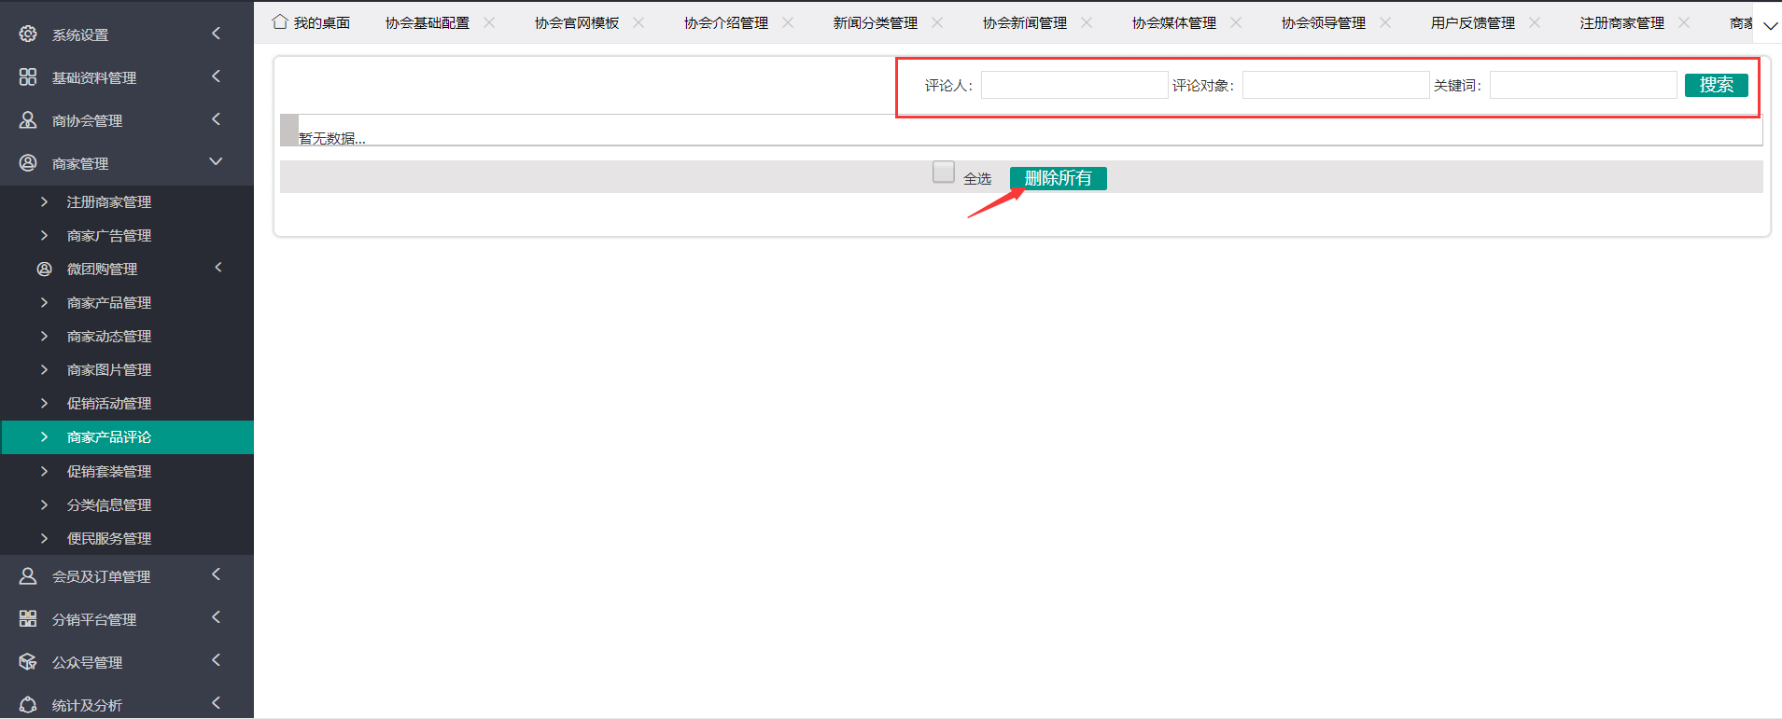Viewport: 1782px width, 719px height.
Task: Click the home icon on 我的桌面 tab
Action: [280, 22]
